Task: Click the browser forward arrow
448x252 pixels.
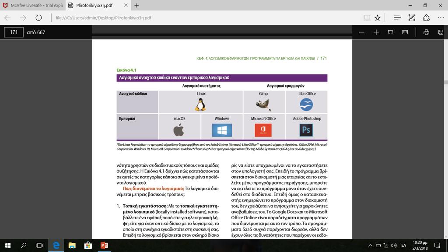Action: tap(23, 17)
